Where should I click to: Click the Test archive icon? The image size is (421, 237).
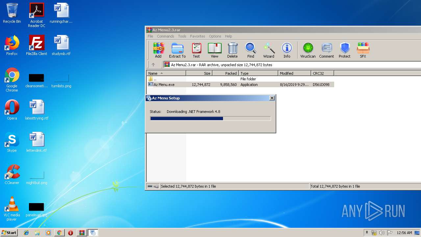[x=196, y=50]
